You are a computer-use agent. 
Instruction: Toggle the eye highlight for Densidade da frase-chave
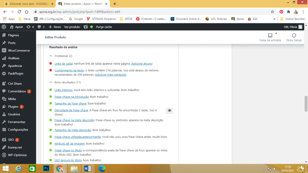pyautogui.click(x=170, y=111)
